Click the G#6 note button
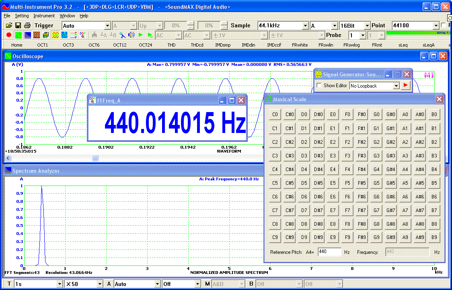The height and width of the screenshot is (290, 452). (390, 197)
